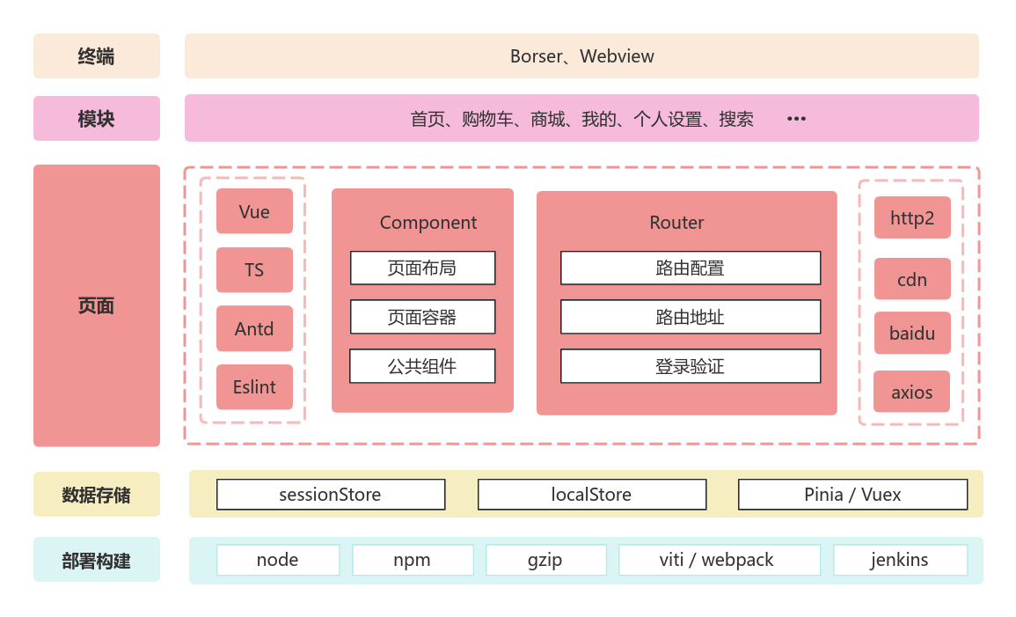The image size is (1016, 617).
Task: Select the baidu block
Action: tap(912, 333)
